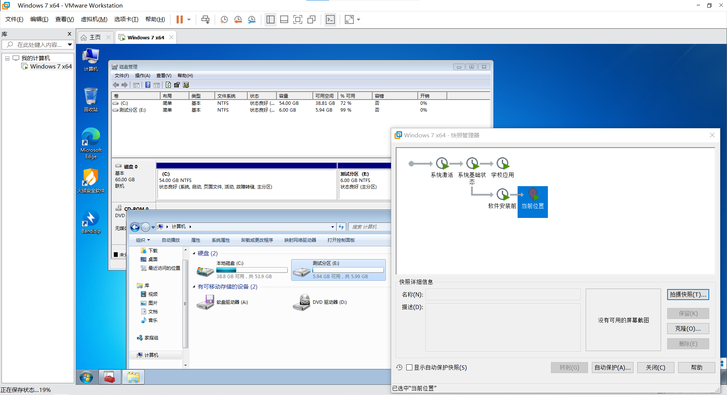Open the library search dropdown arrow

[x=70, y=45]
